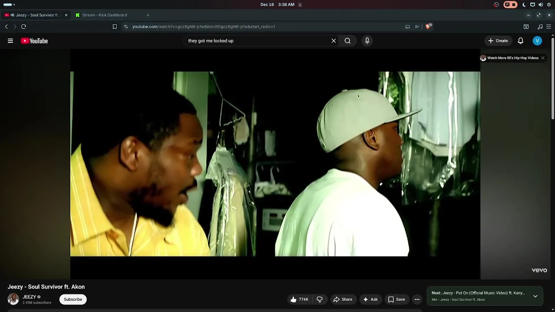Open the YouTube guide hamburger menu

pyautogui.click(x=10, y=41)
